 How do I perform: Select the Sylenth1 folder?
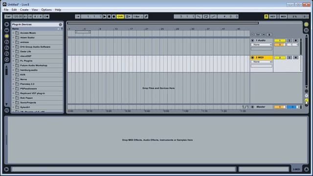click(x=37, y=107)
